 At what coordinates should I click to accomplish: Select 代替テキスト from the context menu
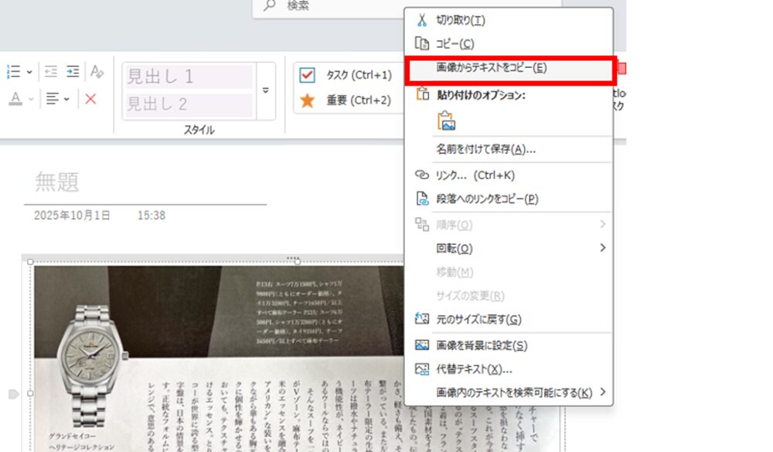coord(474,369)
